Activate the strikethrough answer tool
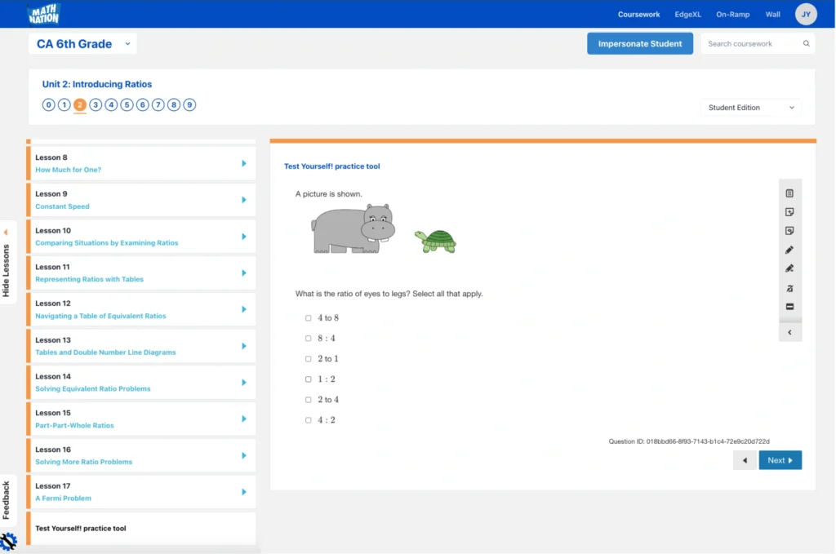 click(789, 288)
